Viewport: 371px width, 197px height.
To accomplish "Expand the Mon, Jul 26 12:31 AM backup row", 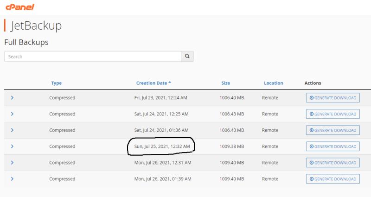I will coord(12,163).
